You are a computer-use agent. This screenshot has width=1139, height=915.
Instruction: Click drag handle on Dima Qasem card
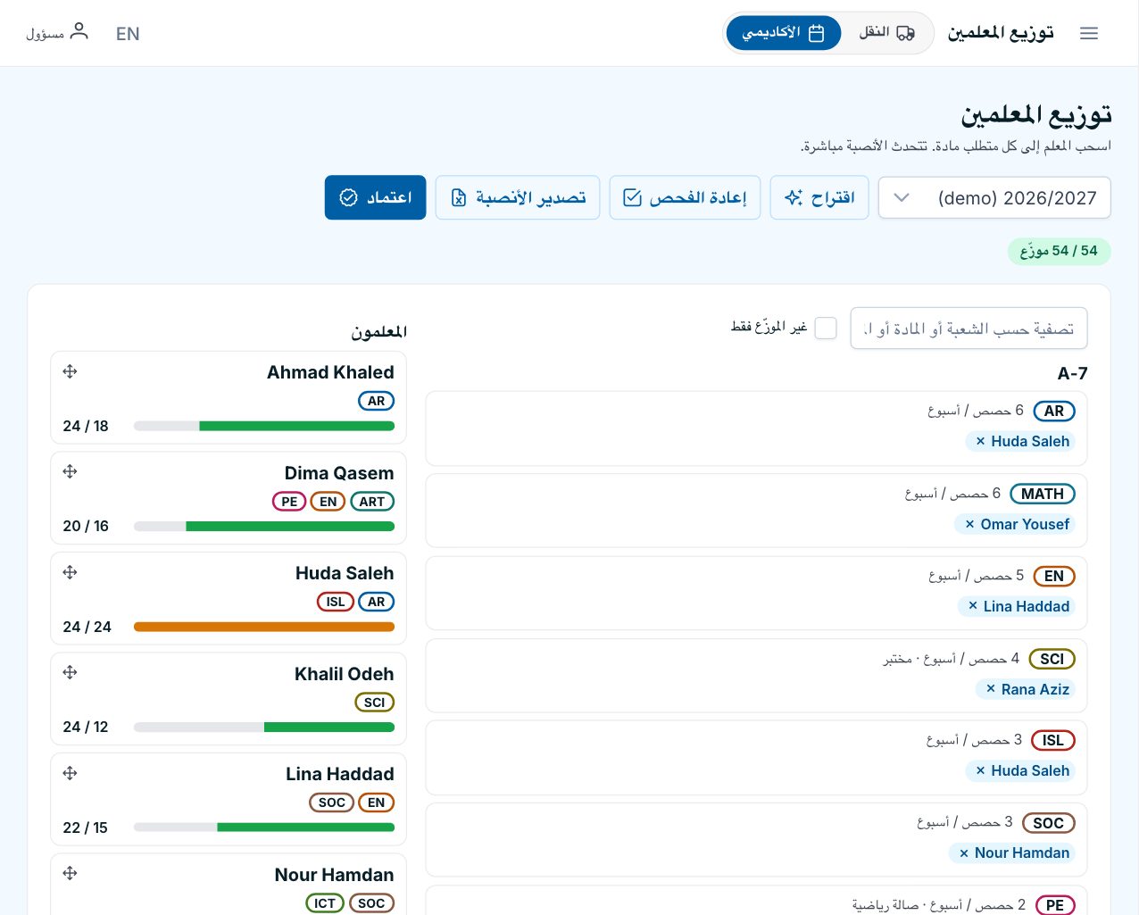[71, 471]
